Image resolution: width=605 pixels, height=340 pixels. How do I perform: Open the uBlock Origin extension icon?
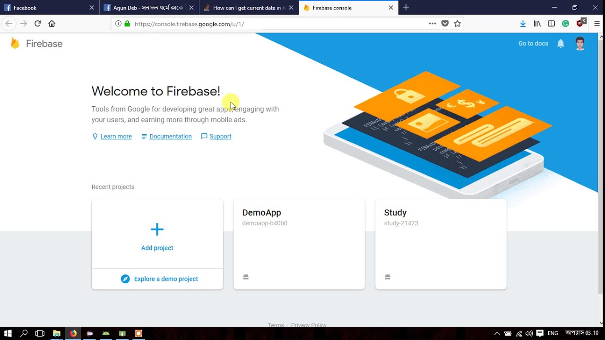point(581,23)
